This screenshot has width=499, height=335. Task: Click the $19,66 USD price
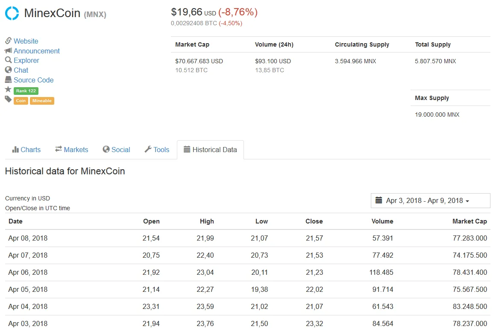pyautogui.click(x=194, y=12)
